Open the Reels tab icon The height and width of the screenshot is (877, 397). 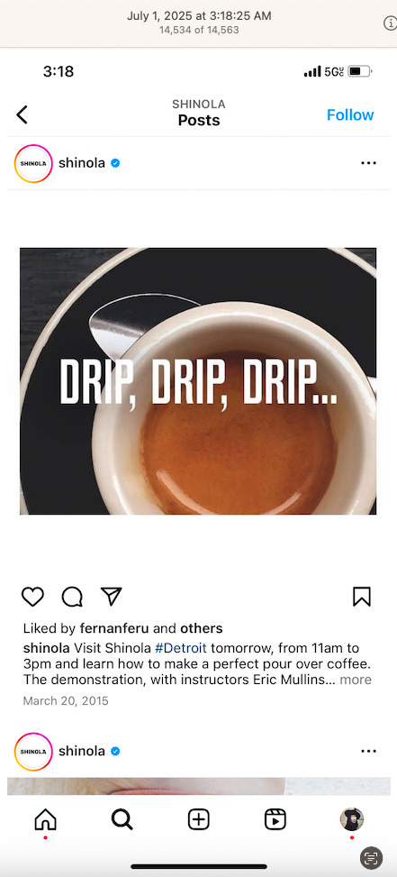tap(275, 820)
